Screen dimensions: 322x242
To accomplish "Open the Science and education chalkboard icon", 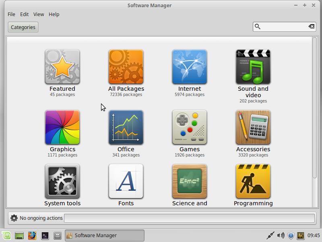I will pyautogui.click(x=190, y=181).
